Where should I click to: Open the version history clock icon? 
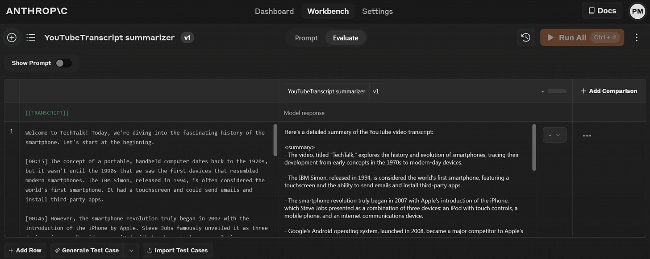526,37
